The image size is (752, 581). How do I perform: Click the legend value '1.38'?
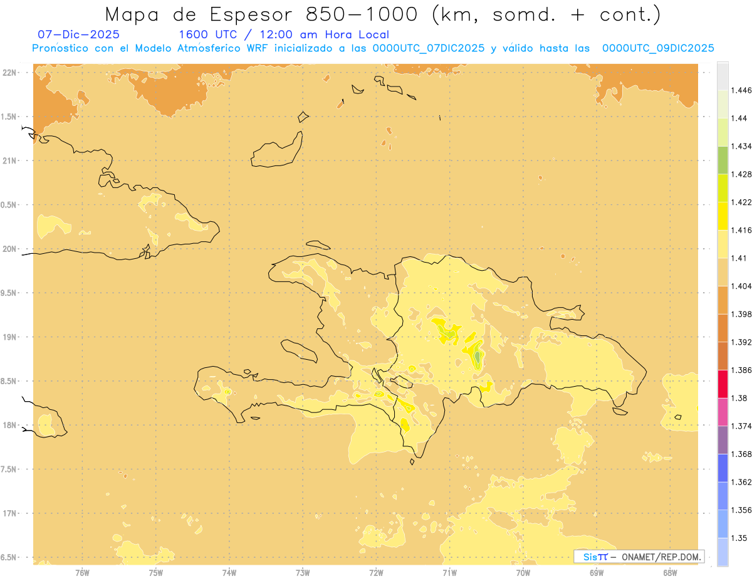tap(739, 398)
